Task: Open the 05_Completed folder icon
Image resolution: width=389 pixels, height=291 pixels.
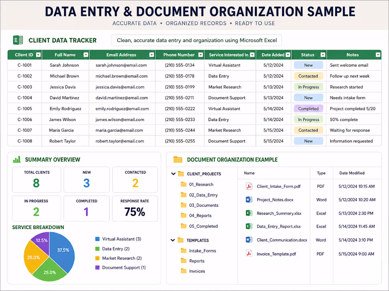Action: click(184, 226)
